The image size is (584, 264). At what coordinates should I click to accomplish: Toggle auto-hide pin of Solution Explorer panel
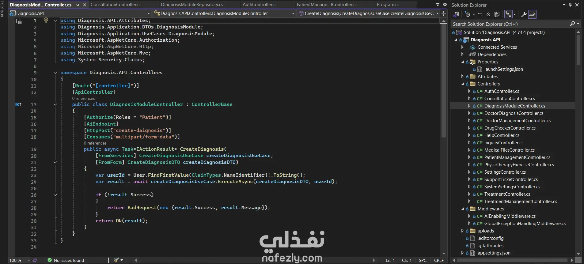(x=570, y=5)
